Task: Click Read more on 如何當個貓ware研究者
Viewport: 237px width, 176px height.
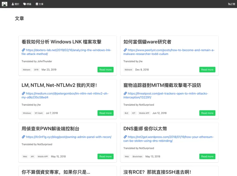Action: tap(207, 69)
